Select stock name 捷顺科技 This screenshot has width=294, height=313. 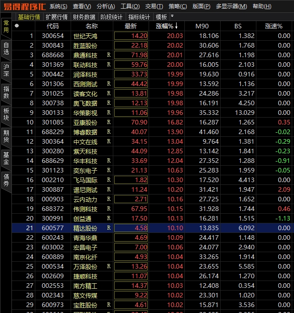(x=85, y=276)
